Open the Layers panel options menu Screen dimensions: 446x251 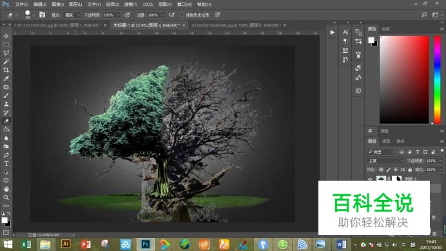(441, 141)
